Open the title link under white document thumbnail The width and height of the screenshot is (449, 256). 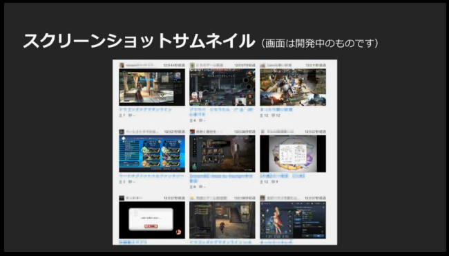pos(283,176)
